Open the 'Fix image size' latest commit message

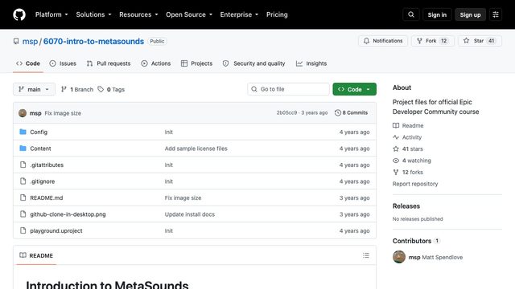click(63, 113)
